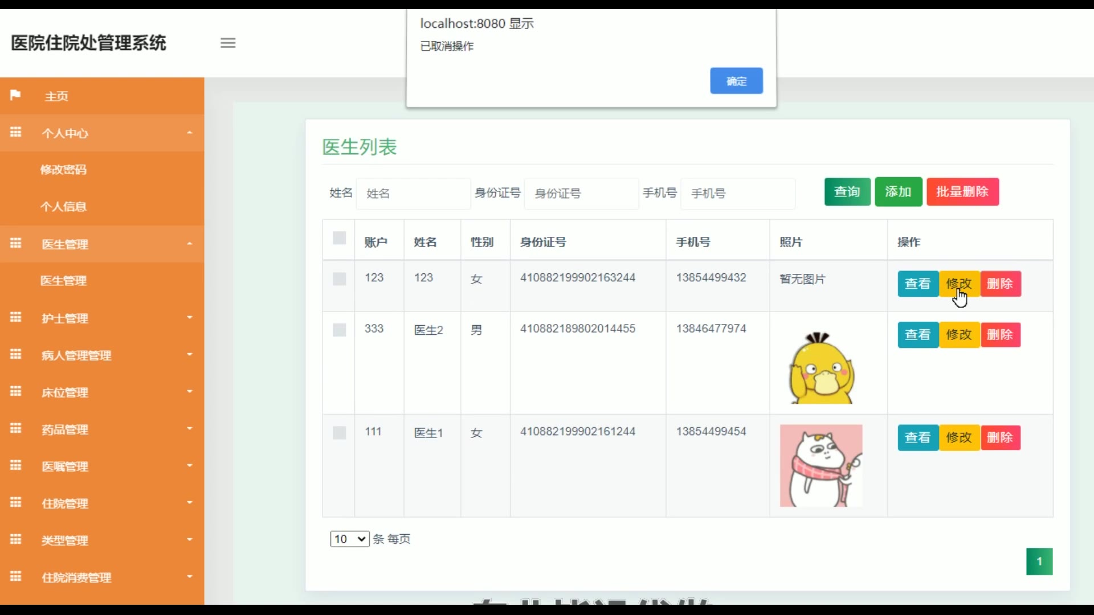Image resolution: width=1094 pixels, height=615 pixels.
Task: Open 个人信息 submenu item
Action: 63,207
